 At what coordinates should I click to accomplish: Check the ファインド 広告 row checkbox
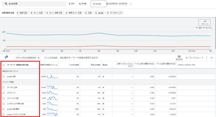tap(4, 98)
